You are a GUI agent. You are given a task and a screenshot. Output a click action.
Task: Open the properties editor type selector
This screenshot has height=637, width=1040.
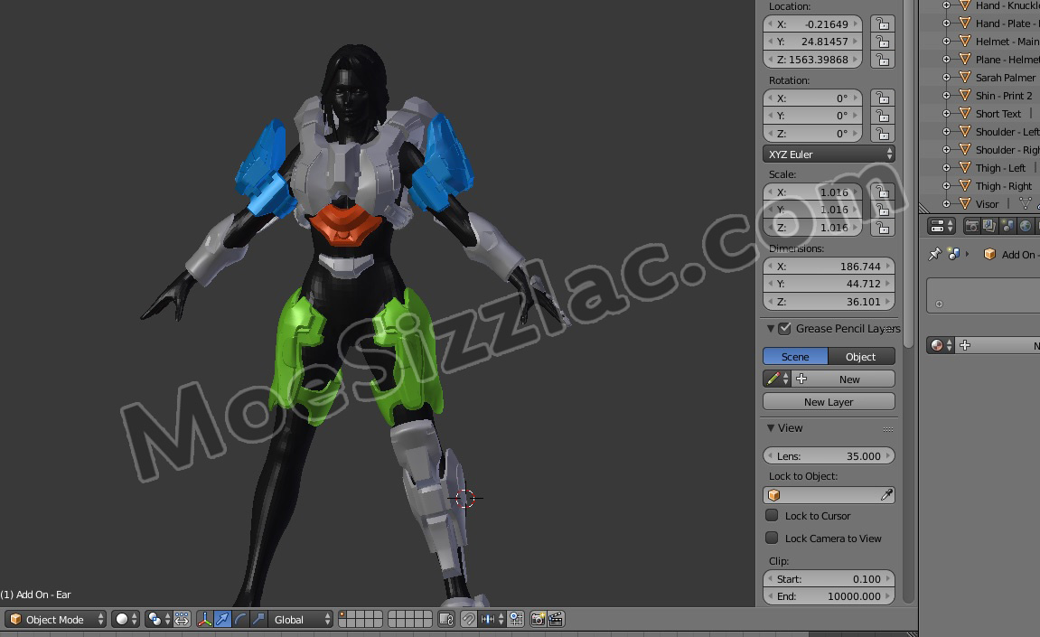942,226
